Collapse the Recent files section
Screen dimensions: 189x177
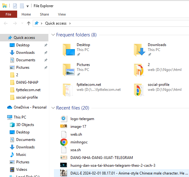click(53, 108)
